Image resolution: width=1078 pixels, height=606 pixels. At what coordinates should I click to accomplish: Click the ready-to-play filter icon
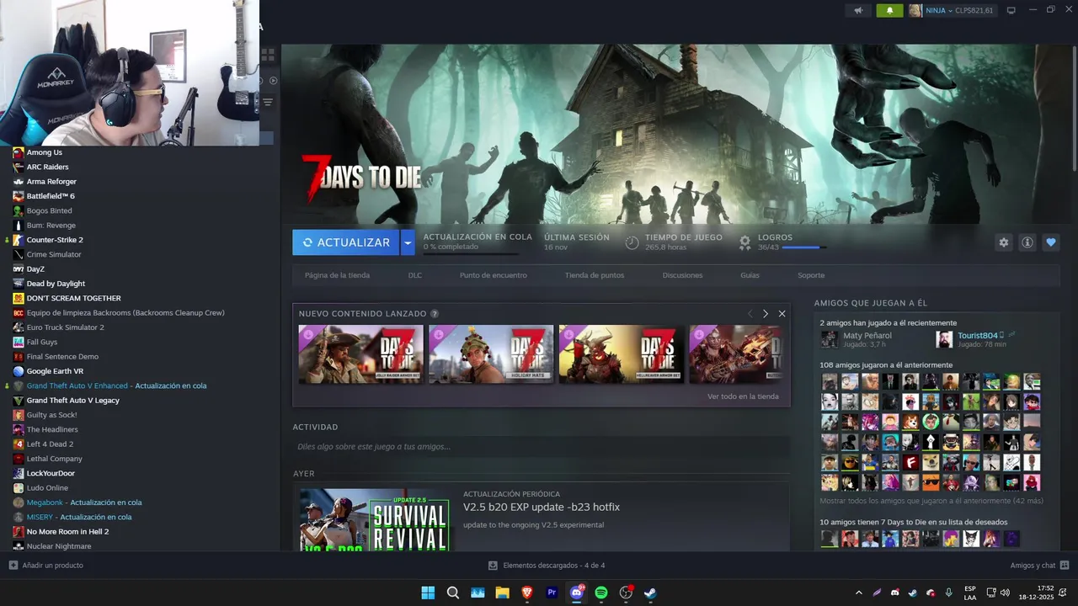273,81
